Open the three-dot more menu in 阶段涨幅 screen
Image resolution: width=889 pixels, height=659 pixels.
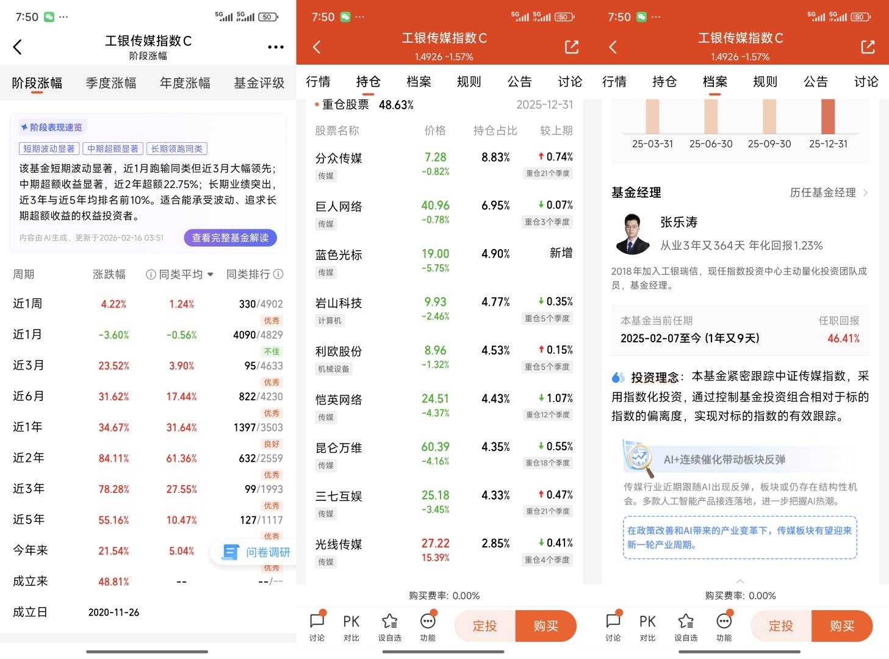point(276,47)
